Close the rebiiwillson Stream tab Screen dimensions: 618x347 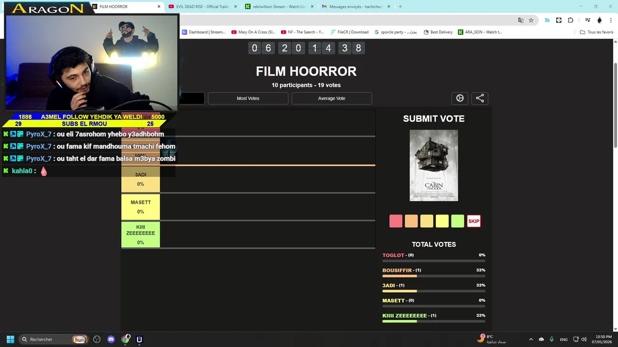tap(312, 7)
